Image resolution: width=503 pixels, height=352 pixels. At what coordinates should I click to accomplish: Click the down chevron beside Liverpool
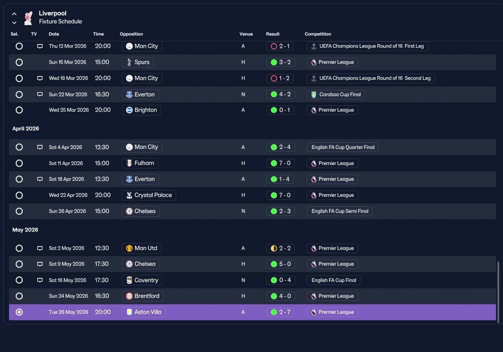click(14, 23)
